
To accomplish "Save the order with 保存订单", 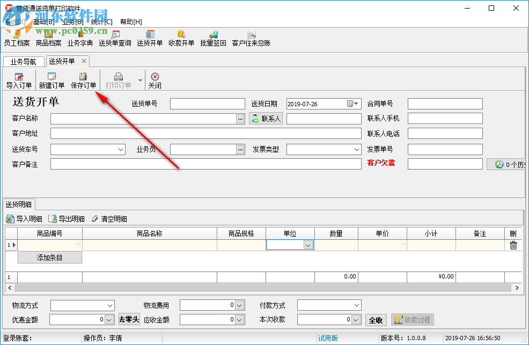I will (x=83, y=80).
